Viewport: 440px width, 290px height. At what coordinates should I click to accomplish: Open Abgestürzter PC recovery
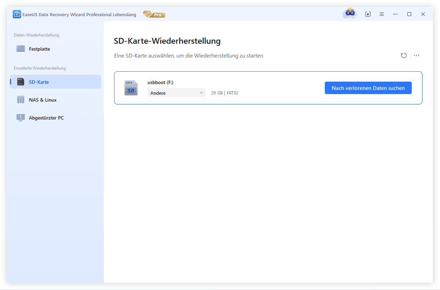click(55, 118)
